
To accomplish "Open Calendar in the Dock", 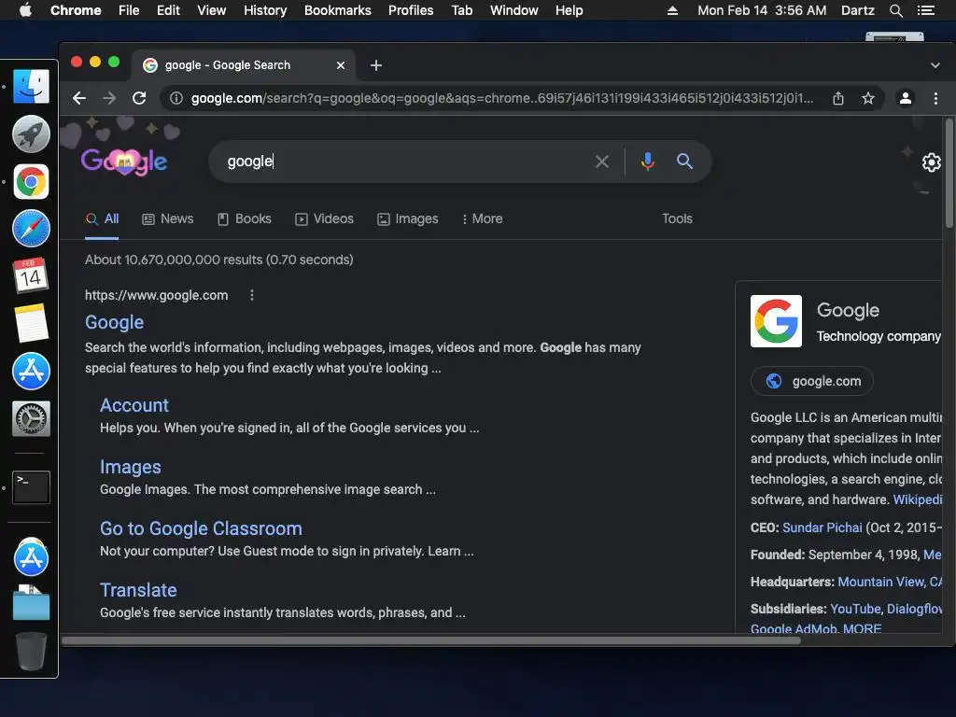I will (x=31, y=275).
